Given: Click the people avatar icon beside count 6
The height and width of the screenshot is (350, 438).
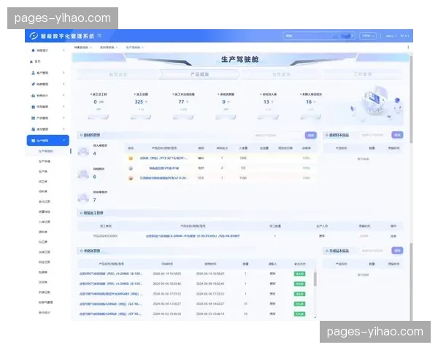Looking at the screenshot, I should click(83, 174).
